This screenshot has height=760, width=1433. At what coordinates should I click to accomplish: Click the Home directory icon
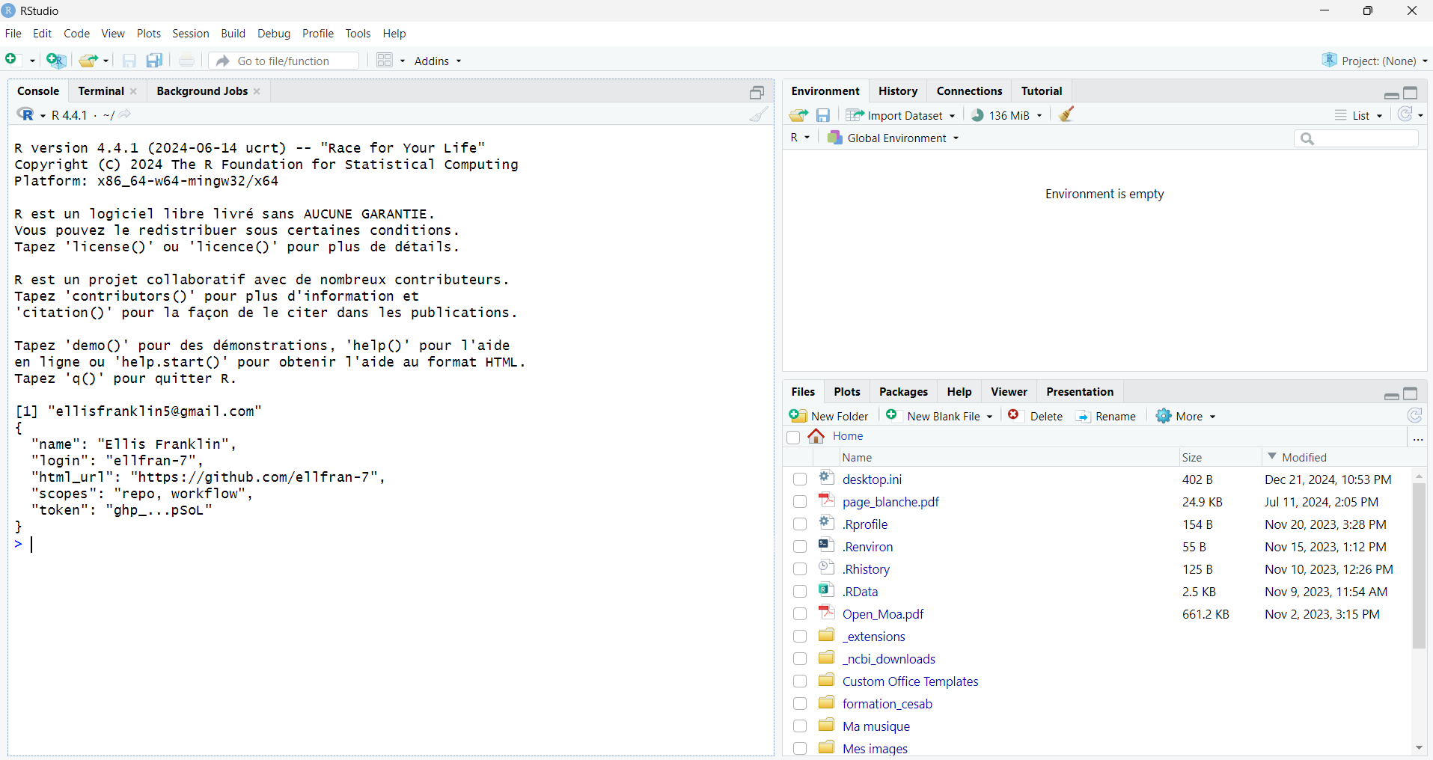click(x=816, y=436)
